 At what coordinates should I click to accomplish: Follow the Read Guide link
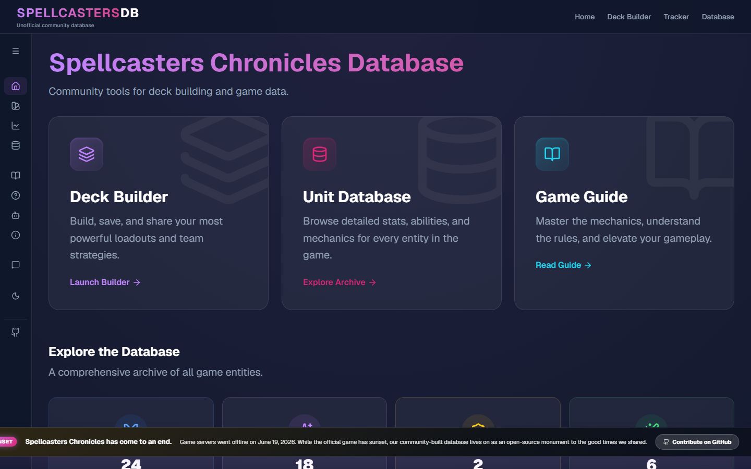tap(564, 265)
